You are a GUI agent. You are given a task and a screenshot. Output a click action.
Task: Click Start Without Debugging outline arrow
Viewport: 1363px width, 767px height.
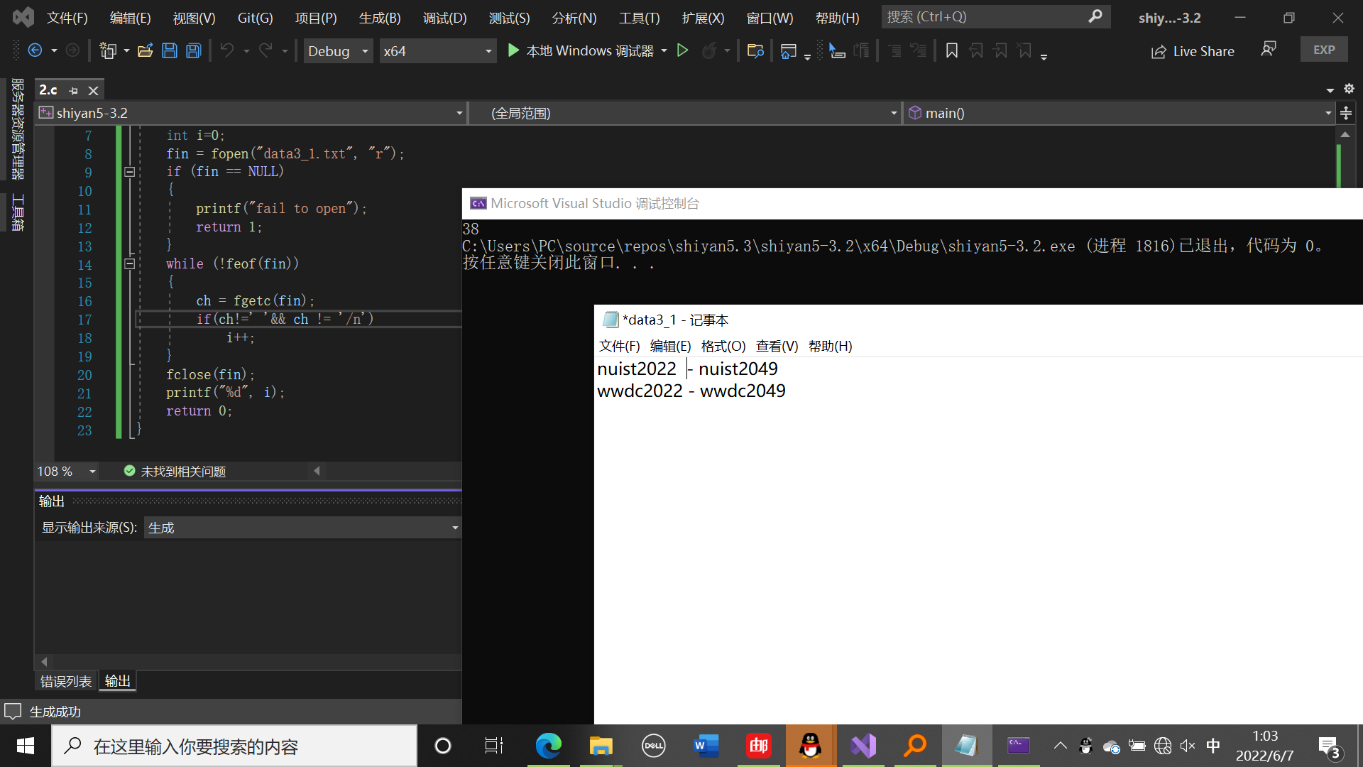click(x=682, y=50)
